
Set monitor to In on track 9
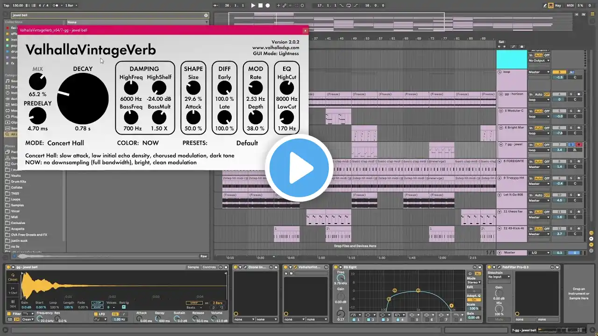coord(531,178)
